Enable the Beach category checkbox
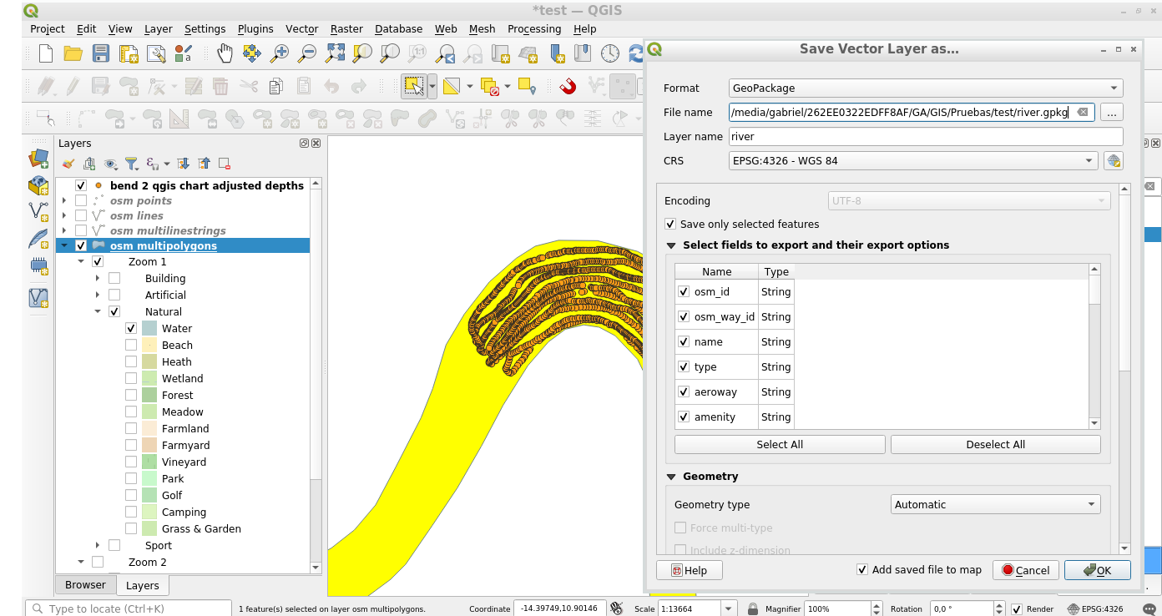The height and width of the screenshot is (616, 1162). [x=131, y=345]
